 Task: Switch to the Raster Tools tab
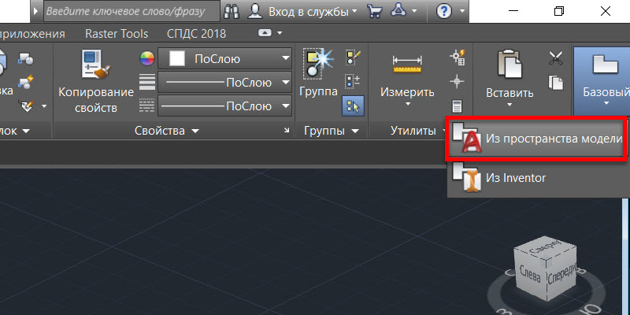pyautogui.click(x=117, y=34)
